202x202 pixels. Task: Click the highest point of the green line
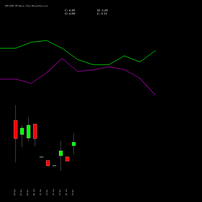[x=46, y=40]
